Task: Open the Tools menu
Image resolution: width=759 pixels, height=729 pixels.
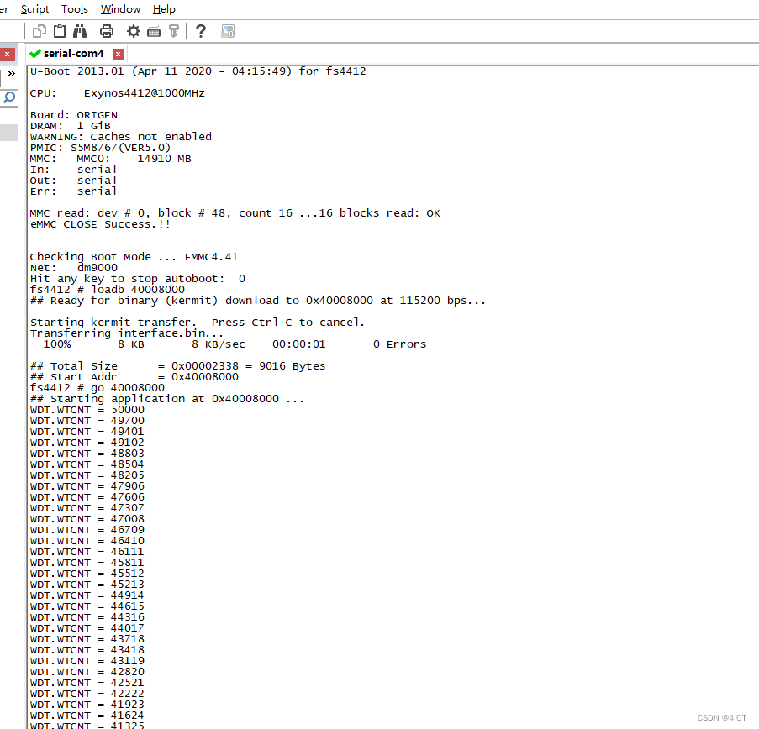Action: pyautogui.click(x=75, y=9)
